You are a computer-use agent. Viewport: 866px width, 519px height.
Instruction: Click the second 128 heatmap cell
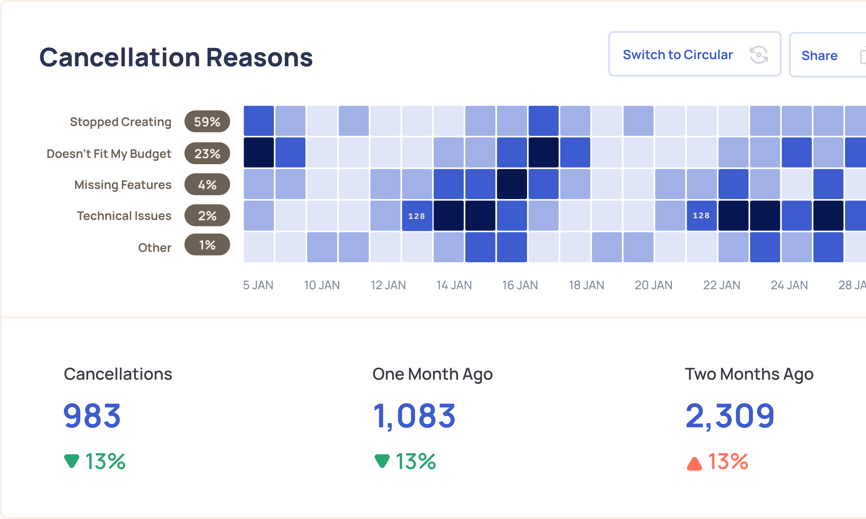(702, 216)
